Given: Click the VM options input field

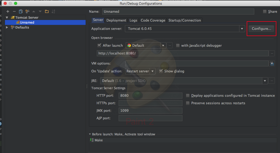Looking at the screenshot, I should point(197,64).
